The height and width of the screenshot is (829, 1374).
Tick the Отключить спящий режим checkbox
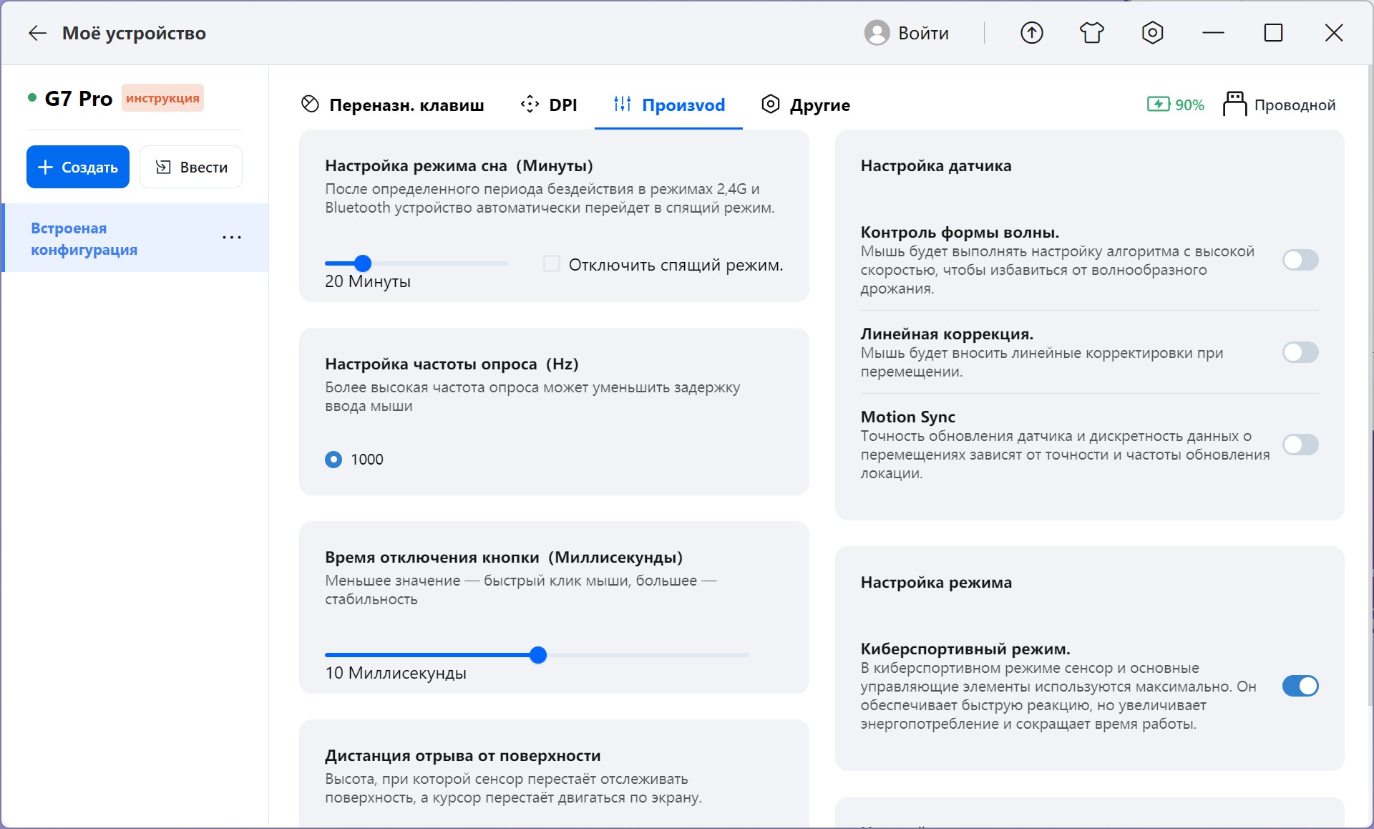(x=551, y=264)
